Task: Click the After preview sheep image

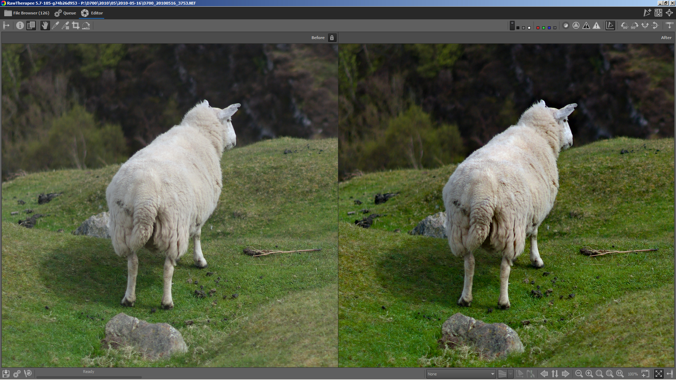Action: click(x=506, y=205)
